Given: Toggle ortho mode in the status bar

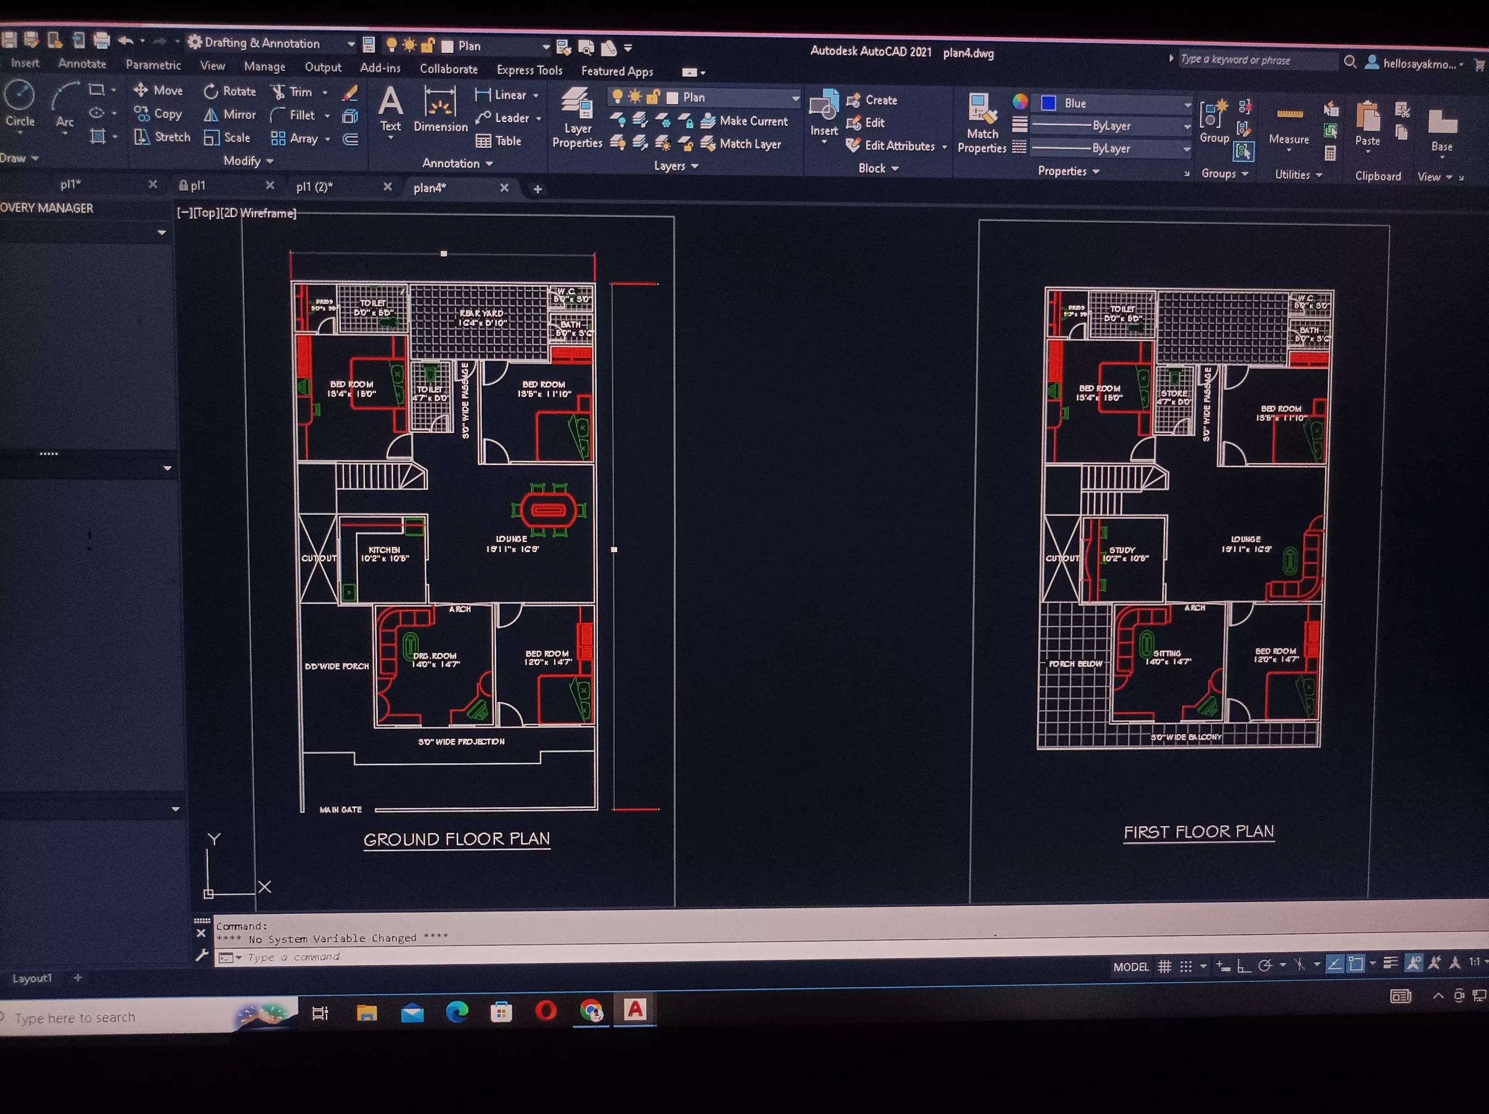Looking at the screenshot, I should pos(1244,965).
